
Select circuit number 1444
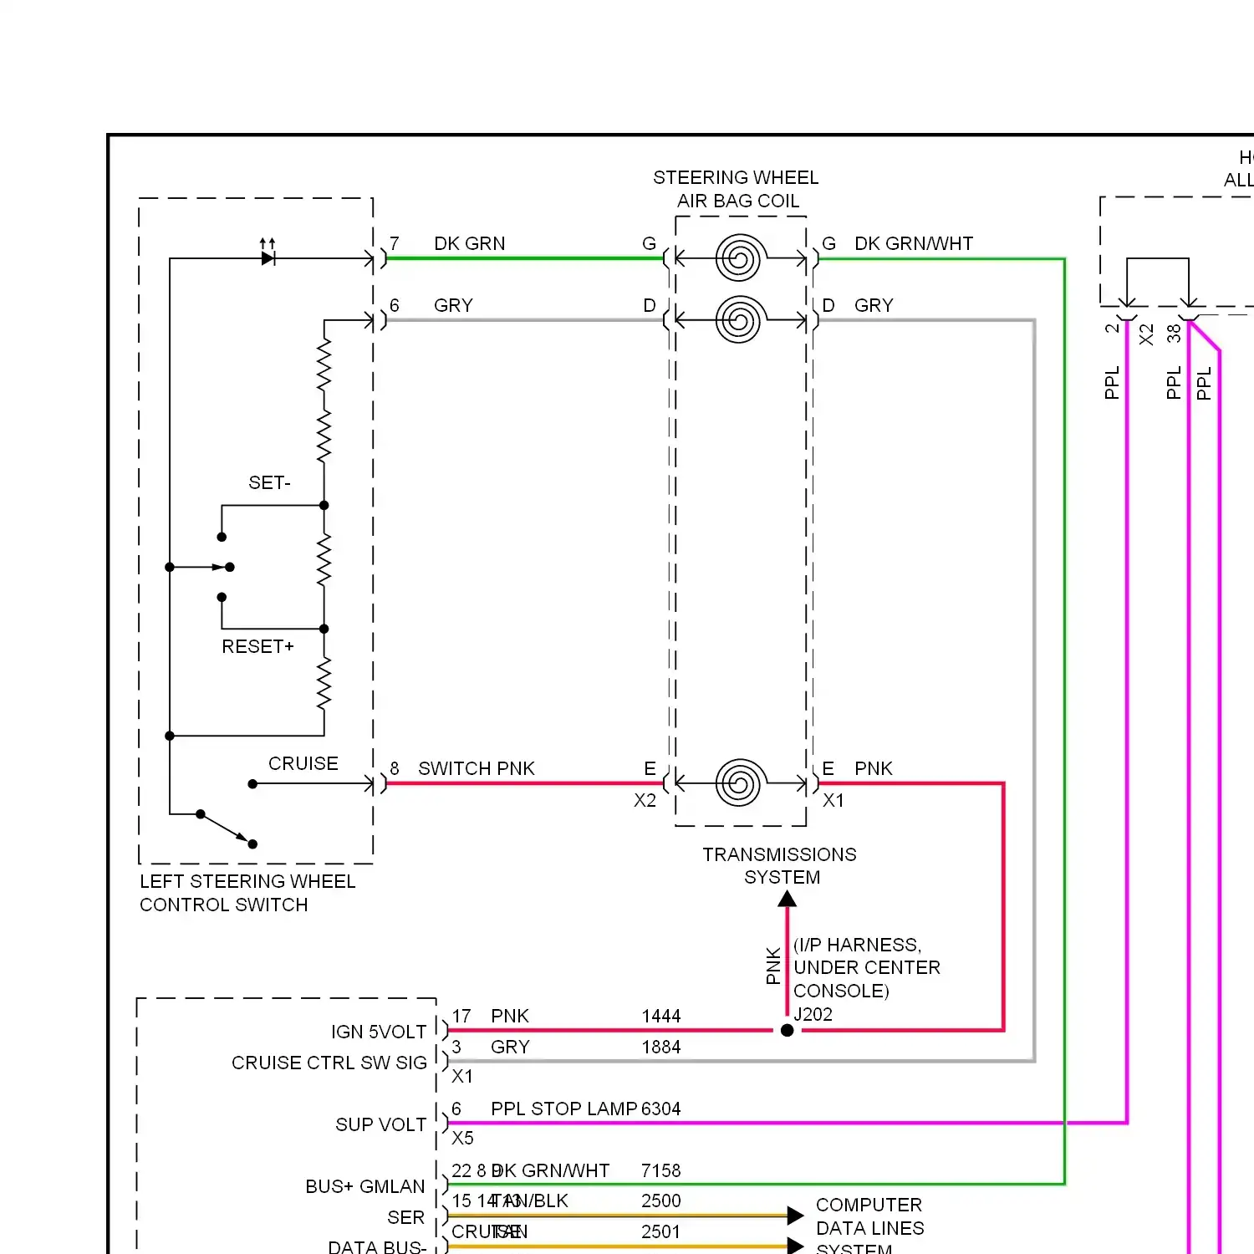661,1016
